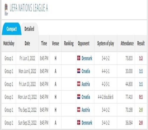Open the 2:0 result from Sep 25
The image size is (148, 130).
141,123
